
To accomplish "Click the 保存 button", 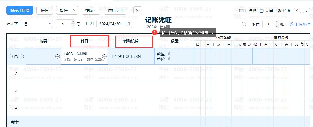I will click(45, 10).
